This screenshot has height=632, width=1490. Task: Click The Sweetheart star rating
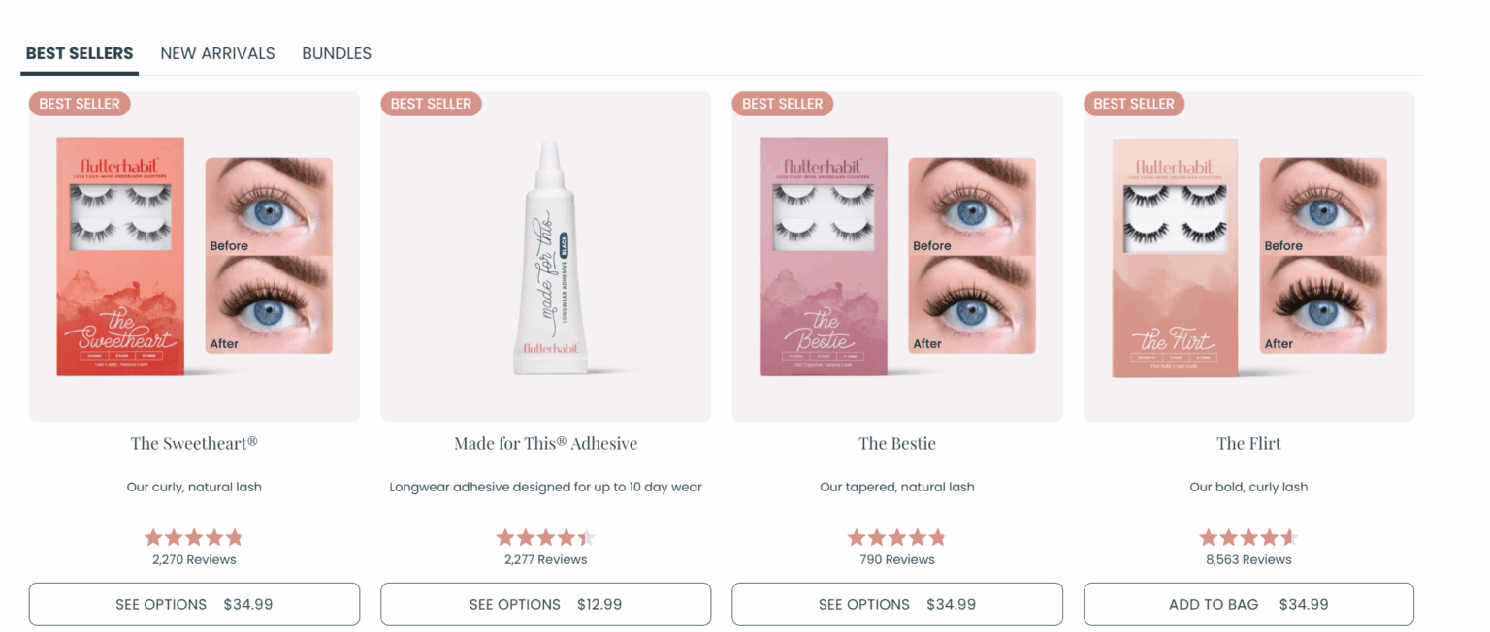coord(194,537)
